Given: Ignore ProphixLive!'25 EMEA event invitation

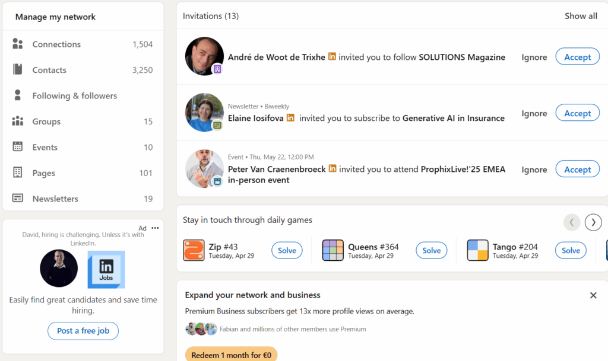Looking at the screenshot, I should tap(534, 169).
